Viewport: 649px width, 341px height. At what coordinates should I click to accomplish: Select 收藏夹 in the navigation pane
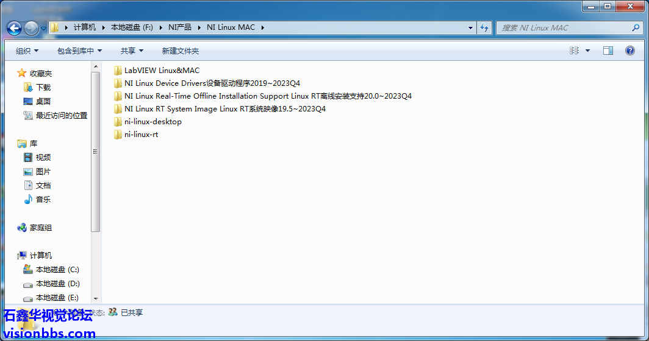(40, 73)
